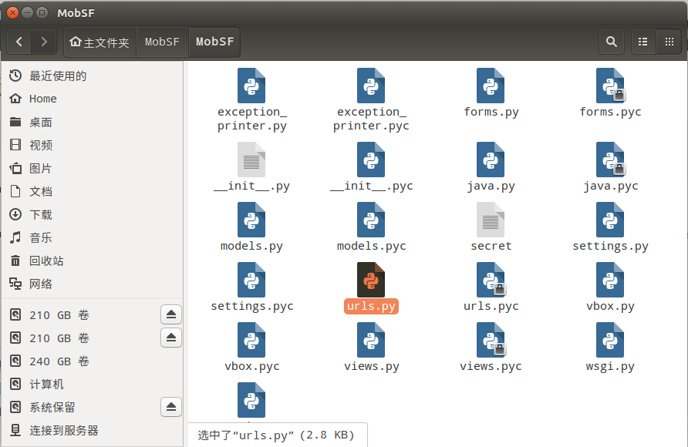688x447 pixels.
Task: Select the exception_printer.pyc file icon
Action: coord(371,86)
